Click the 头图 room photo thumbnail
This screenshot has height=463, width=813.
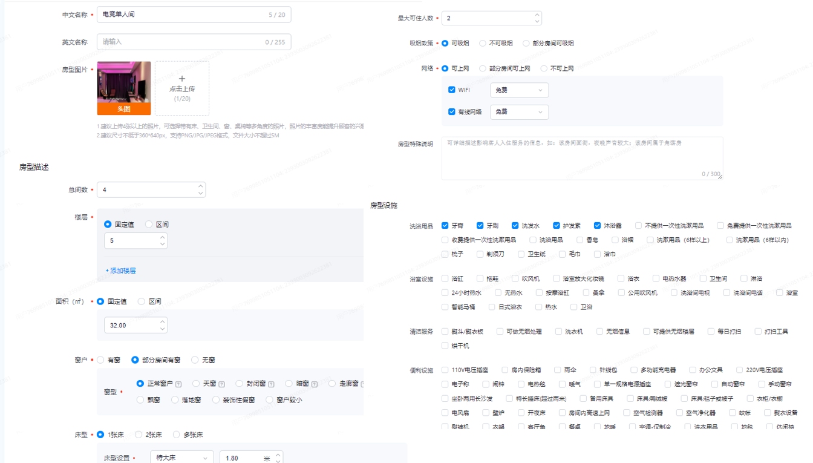pos(124,88)
